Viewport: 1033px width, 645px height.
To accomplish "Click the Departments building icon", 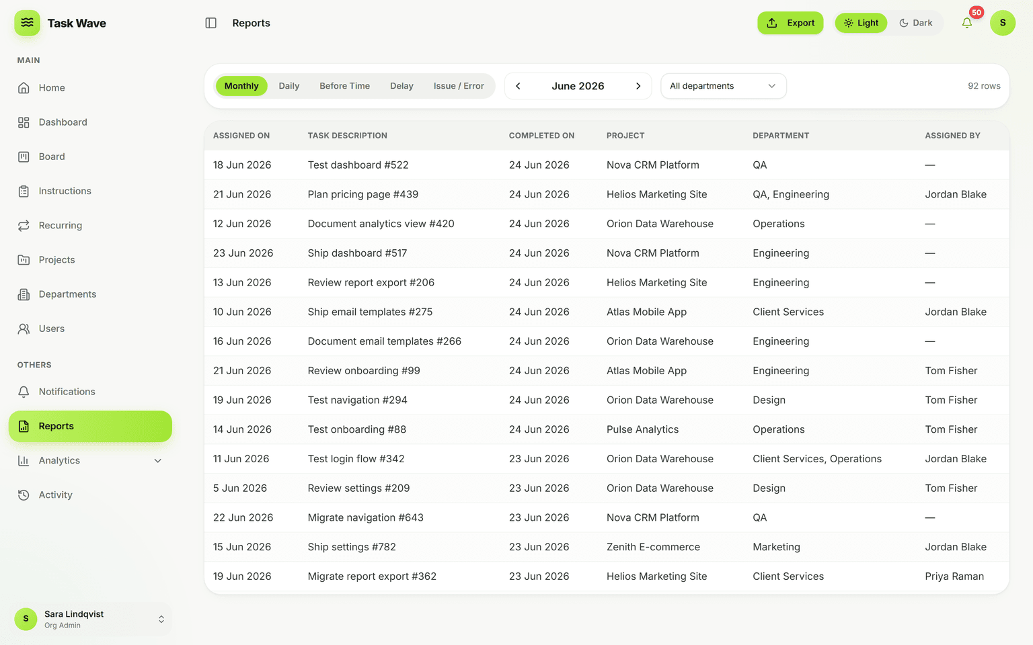I will click(x=24, y=294).
